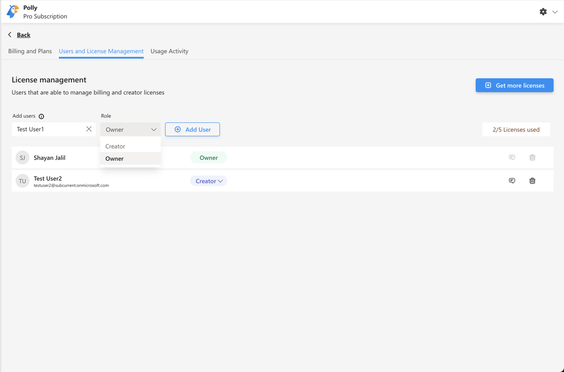Open the Role dropdown

(x=130, y=129)
